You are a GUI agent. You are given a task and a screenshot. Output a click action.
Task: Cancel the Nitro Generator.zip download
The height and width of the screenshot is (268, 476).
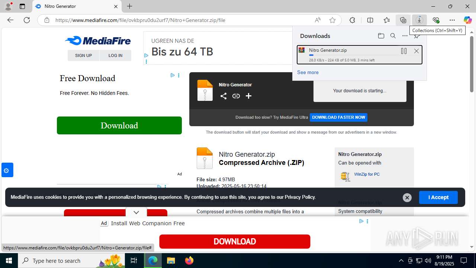coord(416,51)
